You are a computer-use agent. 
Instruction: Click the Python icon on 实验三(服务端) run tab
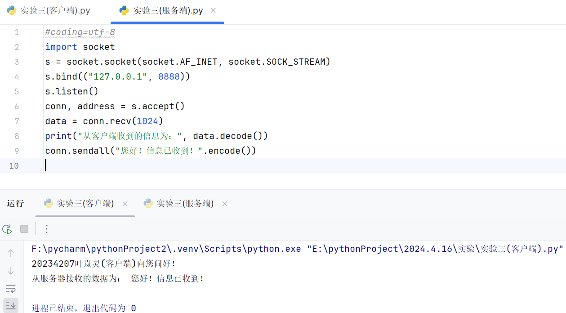(148, 204)
